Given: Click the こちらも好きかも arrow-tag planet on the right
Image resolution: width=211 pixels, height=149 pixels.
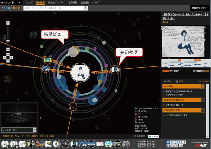Looking at the screenshot, I should click(x=115, y=70).
